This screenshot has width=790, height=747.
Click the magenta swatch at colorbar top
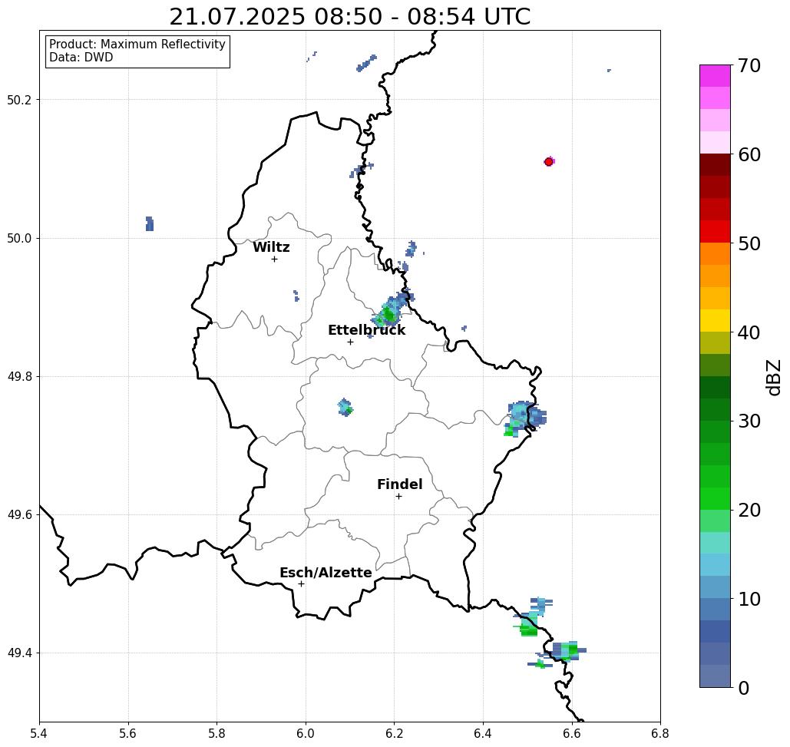point(715,76)
